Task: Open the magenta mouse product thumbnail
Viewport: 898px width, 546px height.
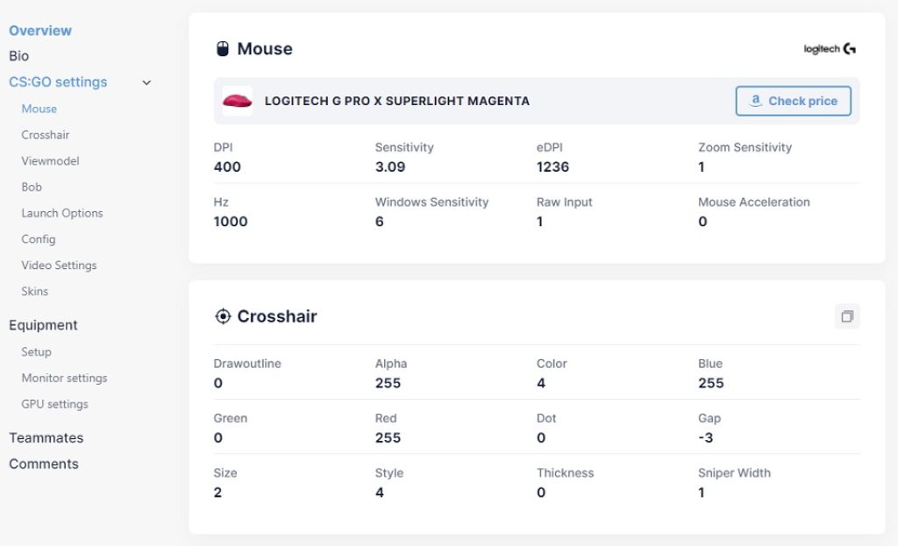Action: (x=237, y=101)
